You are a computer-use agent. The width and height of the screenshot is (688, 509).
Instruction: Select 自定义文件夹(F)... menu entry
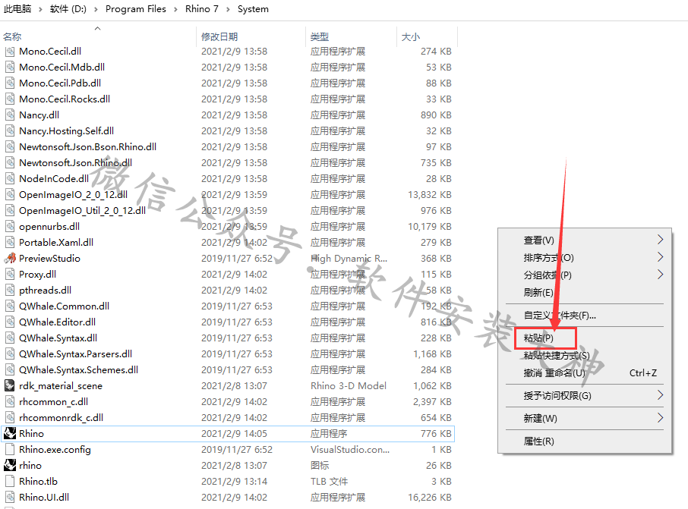pos(560,316)
